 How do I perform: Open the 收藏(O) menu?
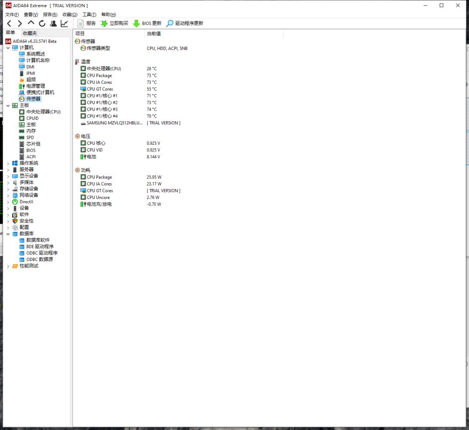[x=70, y=15]
